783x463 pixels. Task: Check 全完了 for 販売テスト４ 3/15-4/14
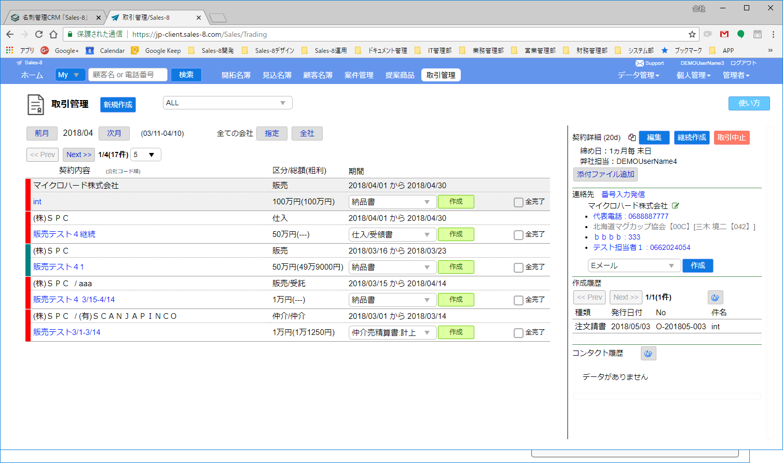click(x=518, y=300)
